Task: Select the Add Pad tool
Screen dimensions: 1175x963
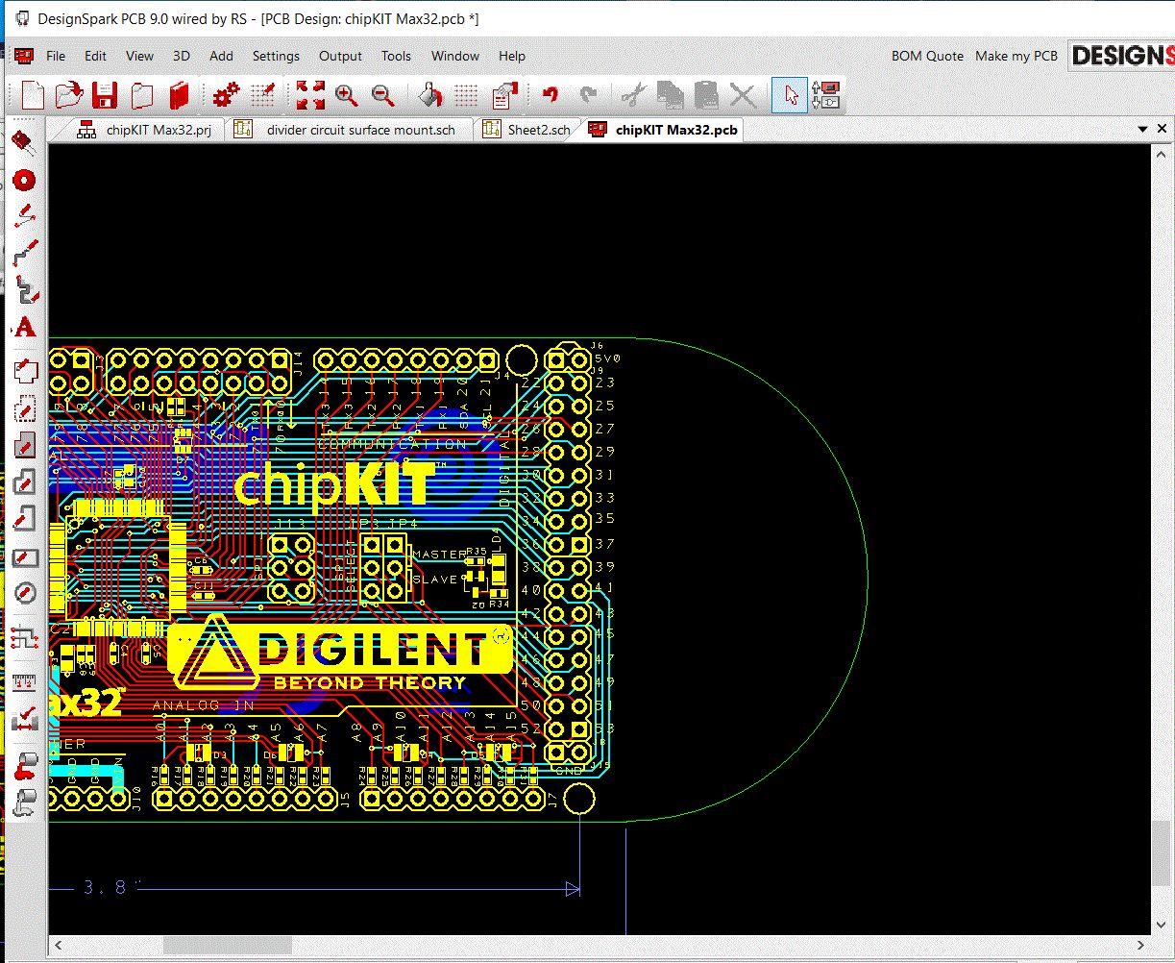Action: tap(24, 180)
